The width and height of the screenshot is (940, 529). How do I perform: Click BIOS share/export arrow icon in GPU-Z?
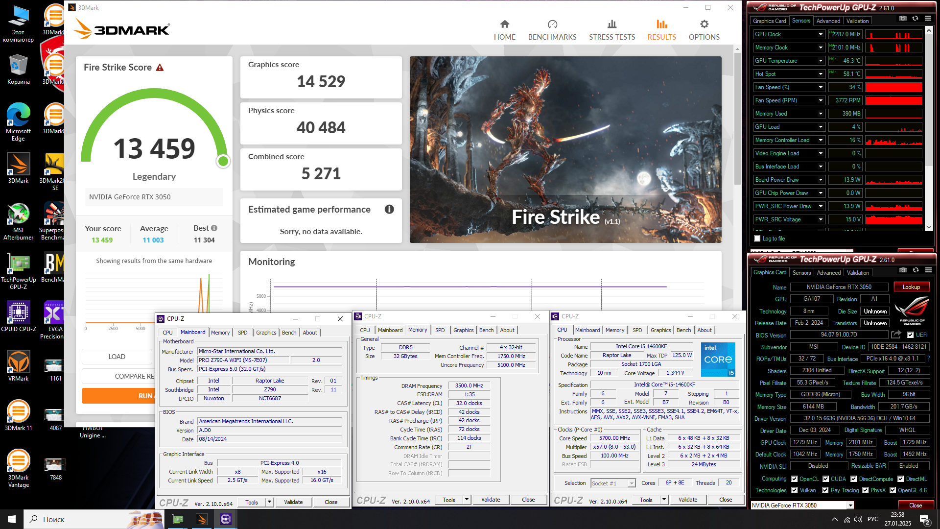(x=896, y=335)
